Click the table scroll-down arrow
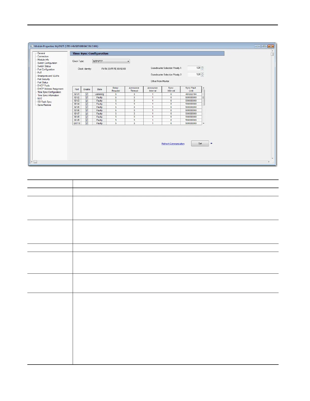The image size is (310, 401). pyautogui.click(x=204, y=123)
